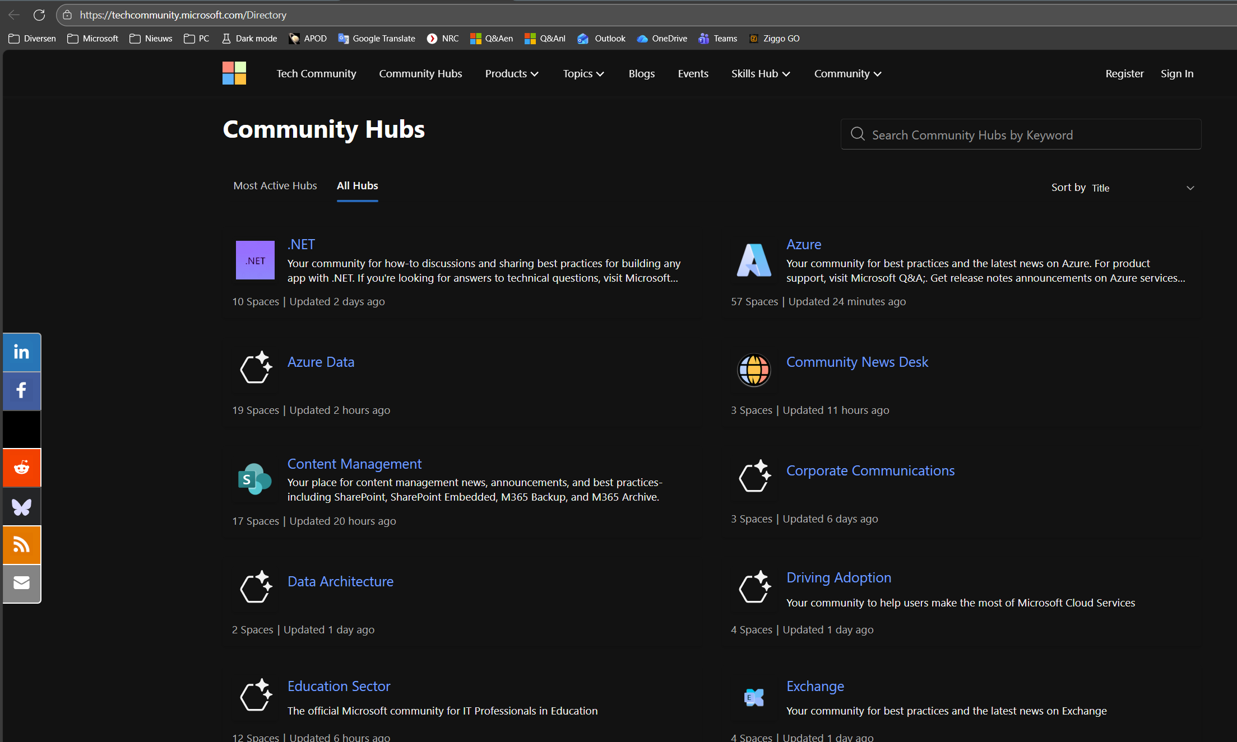This screenshot has width=1237, height=742.
Task: Click the Microsoft logo in header
Action: click(234, 73)
